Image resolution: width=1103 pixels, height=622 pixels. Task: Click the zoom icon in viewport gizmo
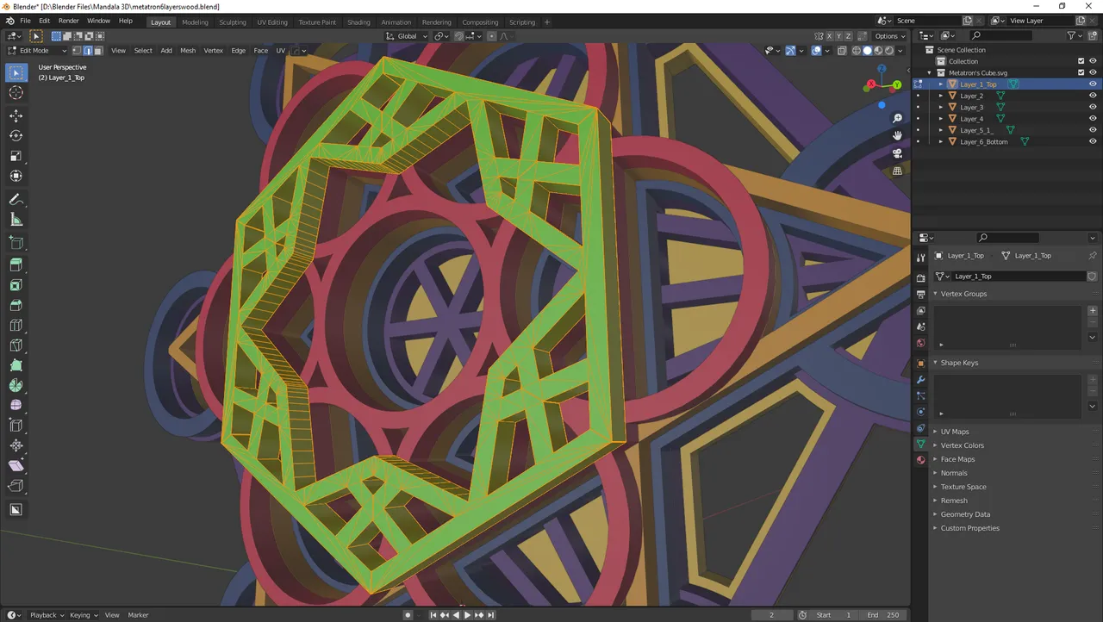pos(897,118)
